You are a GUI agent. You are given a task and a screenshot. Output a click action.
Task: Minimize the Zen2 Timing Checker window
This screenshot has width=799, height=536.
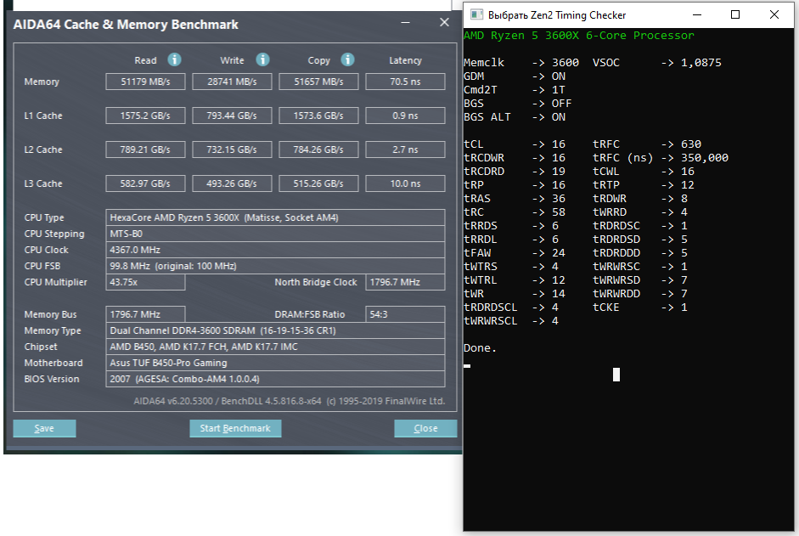[697, 14]
